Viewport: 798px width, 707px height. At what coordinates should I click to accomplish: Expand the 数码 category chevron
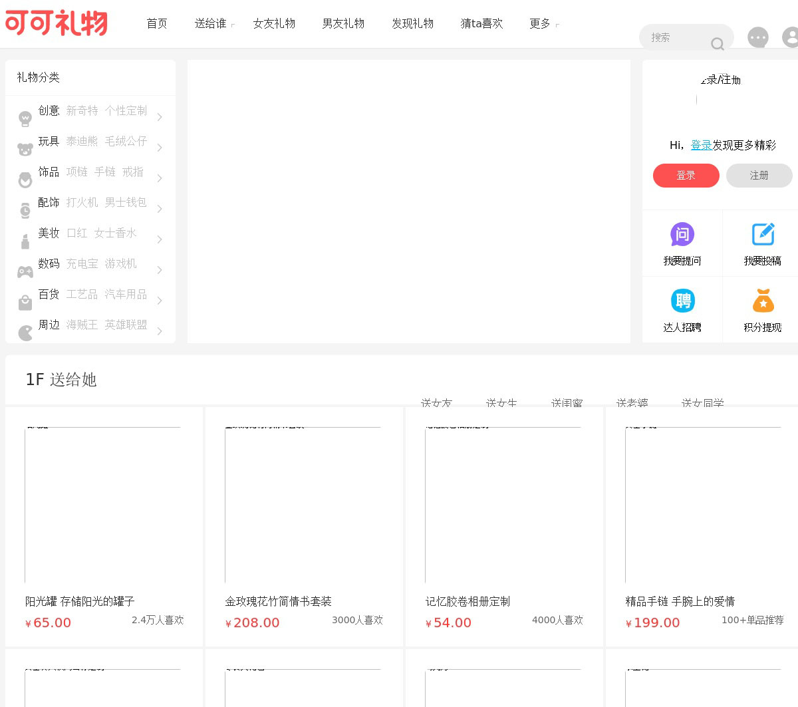pyautogui.click(x=160, y=270)
